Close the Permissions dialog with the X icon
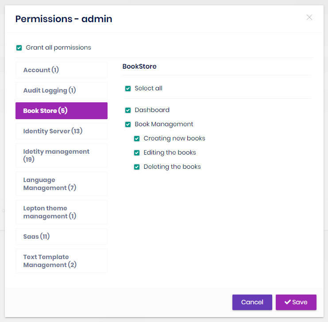This screenshot has height=322, width=328. 309,17
